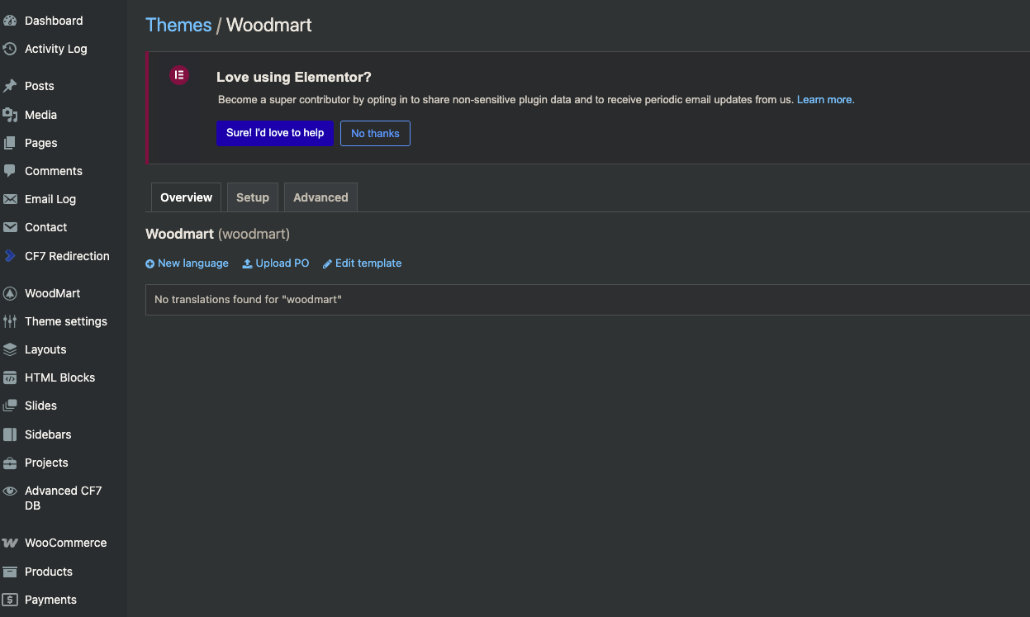Image resolution: width=1030 pixels, height=617 pixels.
Task: Click the "Woodmart (woodmart)" heading
Action: (217, 234)
